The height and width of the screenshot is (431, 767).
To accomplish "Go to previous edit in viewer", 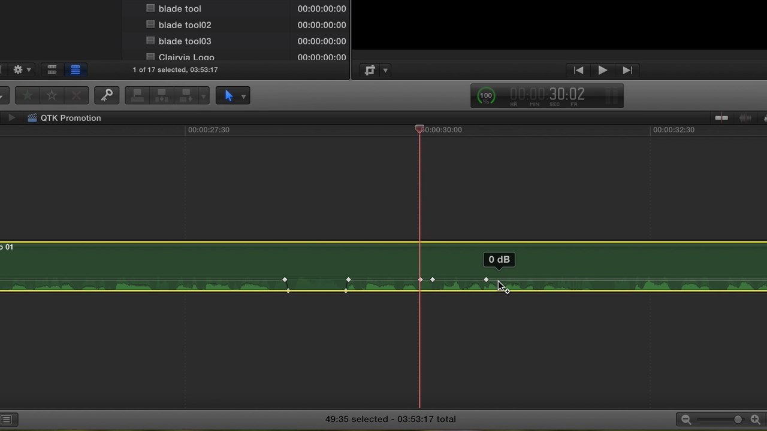I will click(578, 70).
